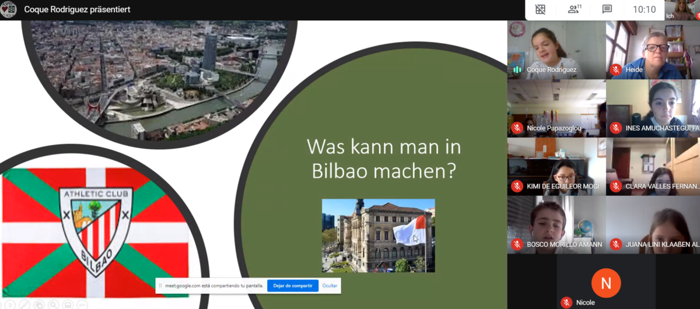700x309 pixels.
Task: Open the meeting chat panel
Action: point(607,9)
